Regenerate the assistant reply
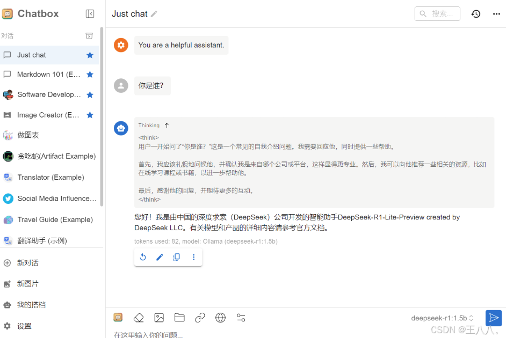 (x=143, y=257)
